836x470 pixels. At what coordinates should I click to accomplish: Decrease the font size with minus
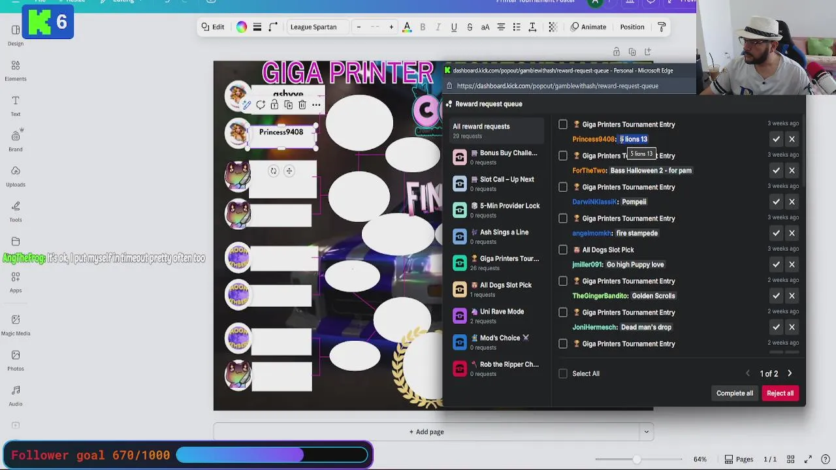359,27
